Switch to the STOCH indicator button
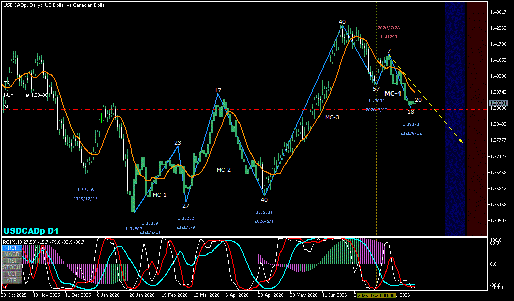This screenshot has width=514, height=301. 12,267
